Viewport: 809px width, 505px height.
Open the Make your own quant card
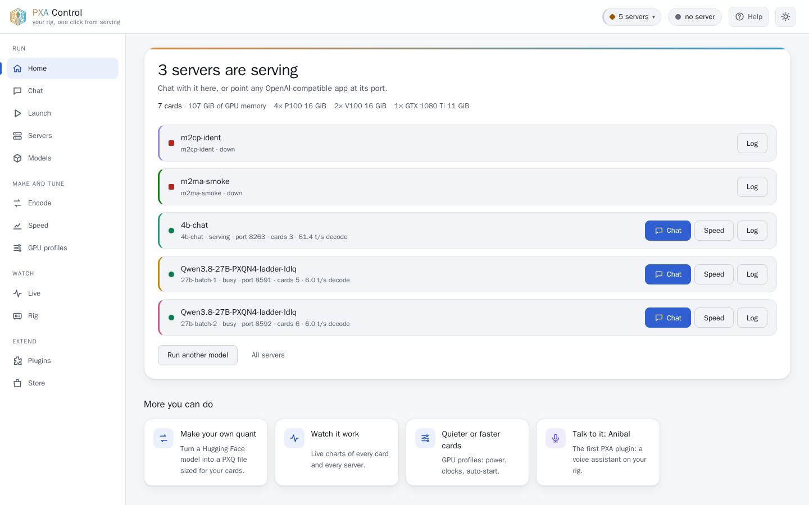coord(206,452)
